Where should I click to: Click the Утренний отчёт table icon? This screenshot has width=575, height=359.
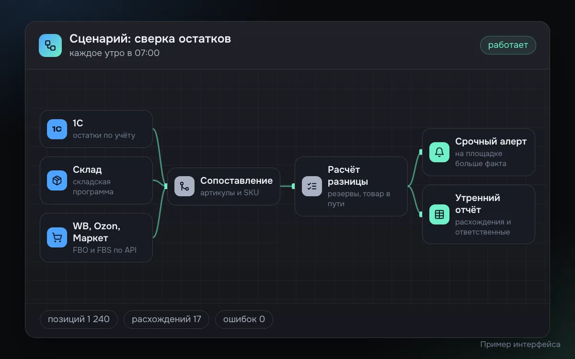(439, 214)
